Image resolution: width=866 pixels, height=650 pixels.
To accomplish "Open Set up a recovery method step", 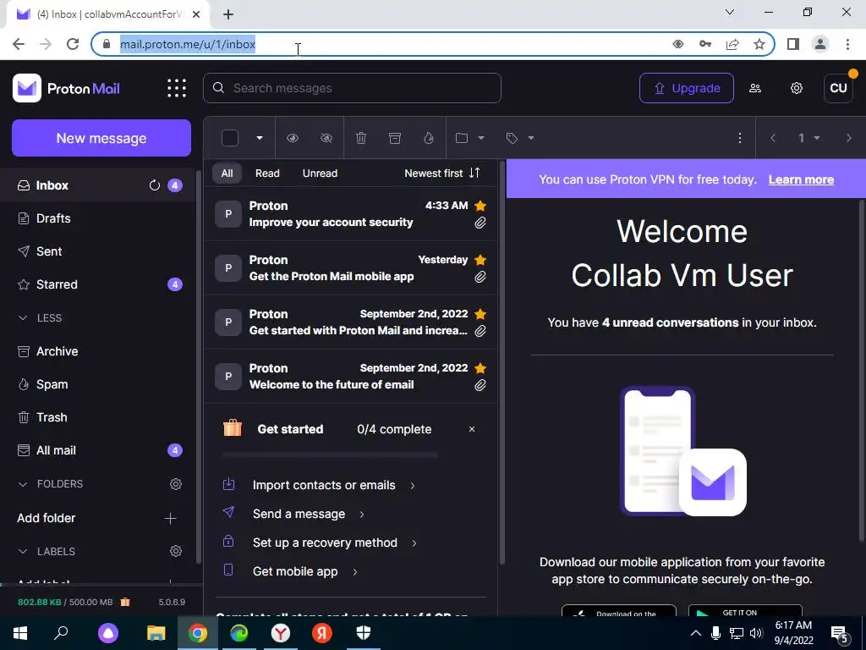I will 325,543.
